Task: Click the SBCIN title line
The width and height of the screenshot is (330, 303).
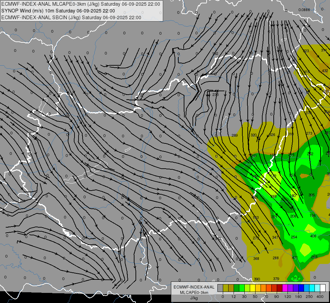Action: [71, 18]
